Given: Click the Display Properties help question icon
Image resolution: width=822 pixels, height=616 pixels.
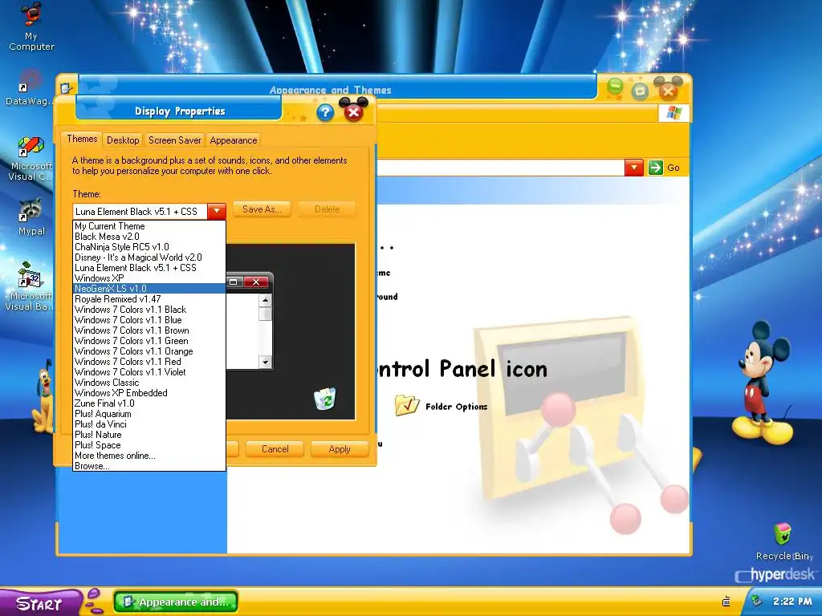Looking at the screenshot, I should pos(325,112).
